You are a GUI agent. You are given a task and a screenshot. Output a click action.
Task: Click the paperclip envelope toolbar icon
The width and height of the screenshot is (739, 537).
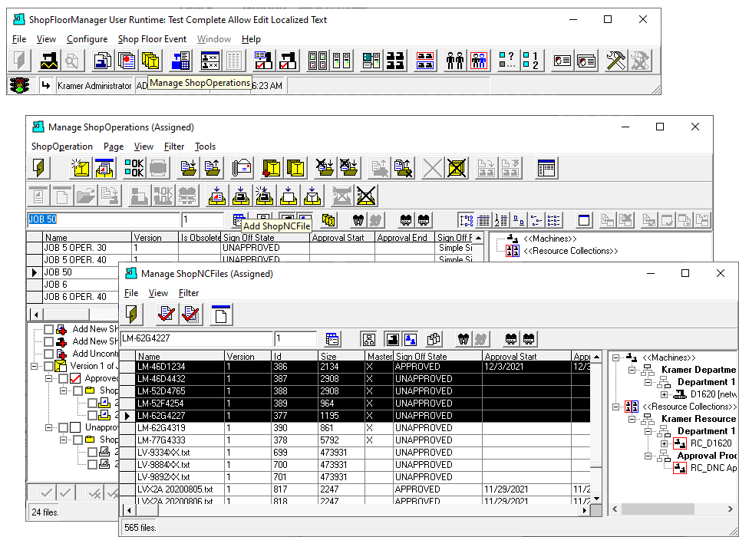click(x=242, y=168)
